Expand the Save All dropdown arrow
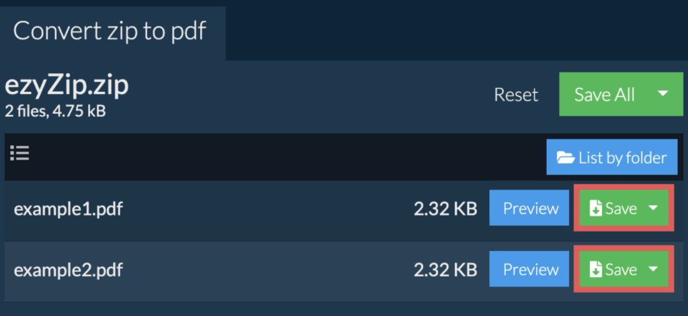 pyautogui.click(x=662, y=95)
